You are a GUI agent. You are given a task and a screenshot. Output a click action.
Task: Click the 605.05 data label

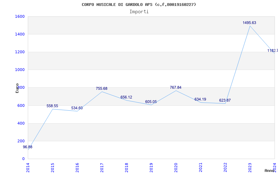[151, 102]
